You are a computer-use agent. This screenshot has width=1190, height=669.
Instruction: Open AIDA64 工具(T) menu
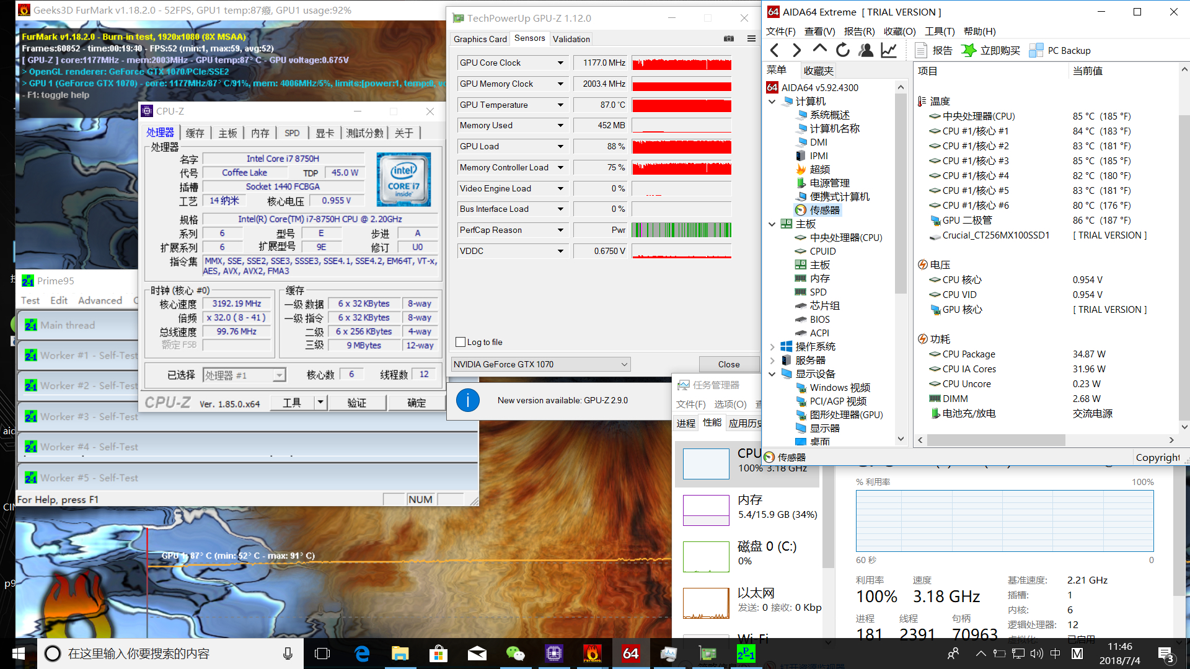pos(940,31)
